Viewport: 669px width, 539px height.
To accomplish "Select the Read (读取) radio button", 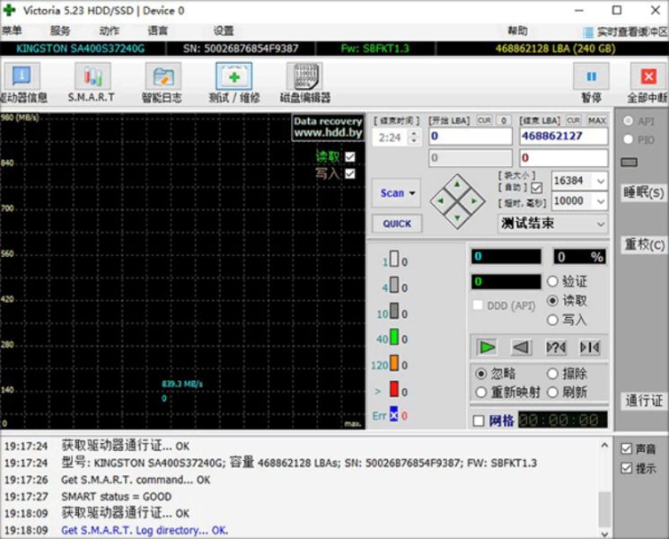I will click(552, 300).
